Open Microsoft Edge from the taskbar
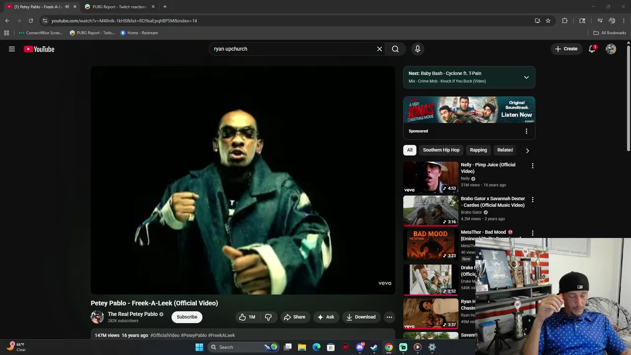The width and height of the screenshot is (631, 355). tap(316, 347)
